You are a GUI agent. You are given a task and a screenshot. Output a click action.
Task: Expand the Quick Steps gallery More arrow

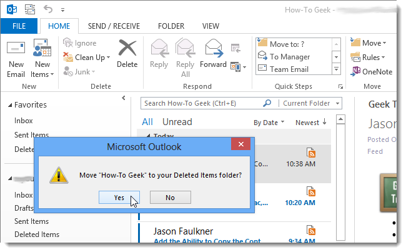coord(336,69)
